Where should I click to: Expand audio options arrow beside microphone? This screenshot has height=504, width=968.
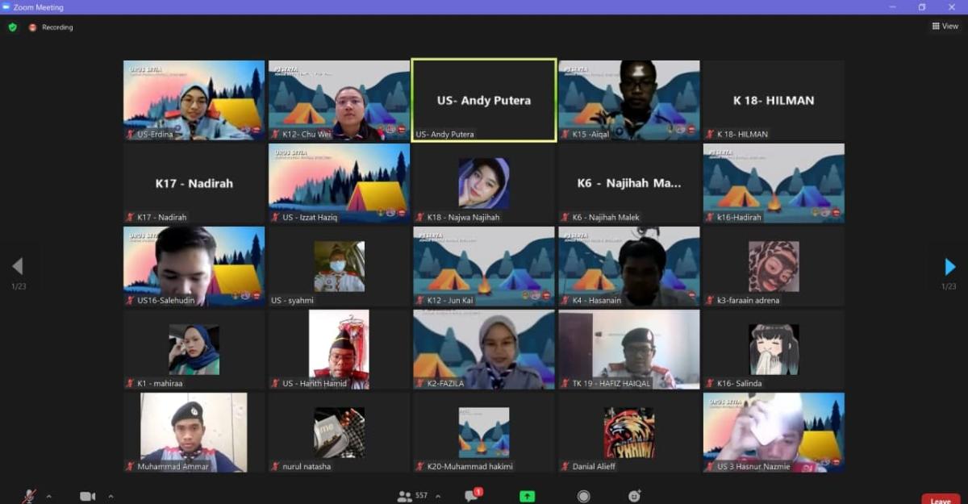[x=48, y=496]
